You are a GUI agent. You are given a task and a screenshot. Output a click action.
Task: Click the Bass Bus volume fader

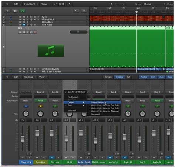point(37,133)
